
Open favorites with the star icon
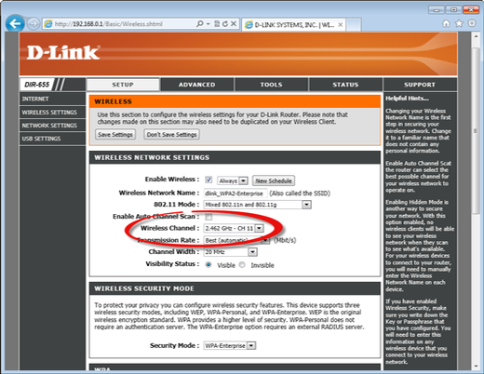(459, 23)
